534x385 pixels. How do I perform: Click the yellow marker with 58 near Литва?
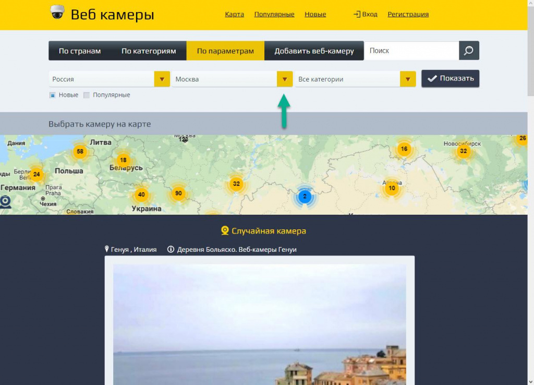(80, 152)
